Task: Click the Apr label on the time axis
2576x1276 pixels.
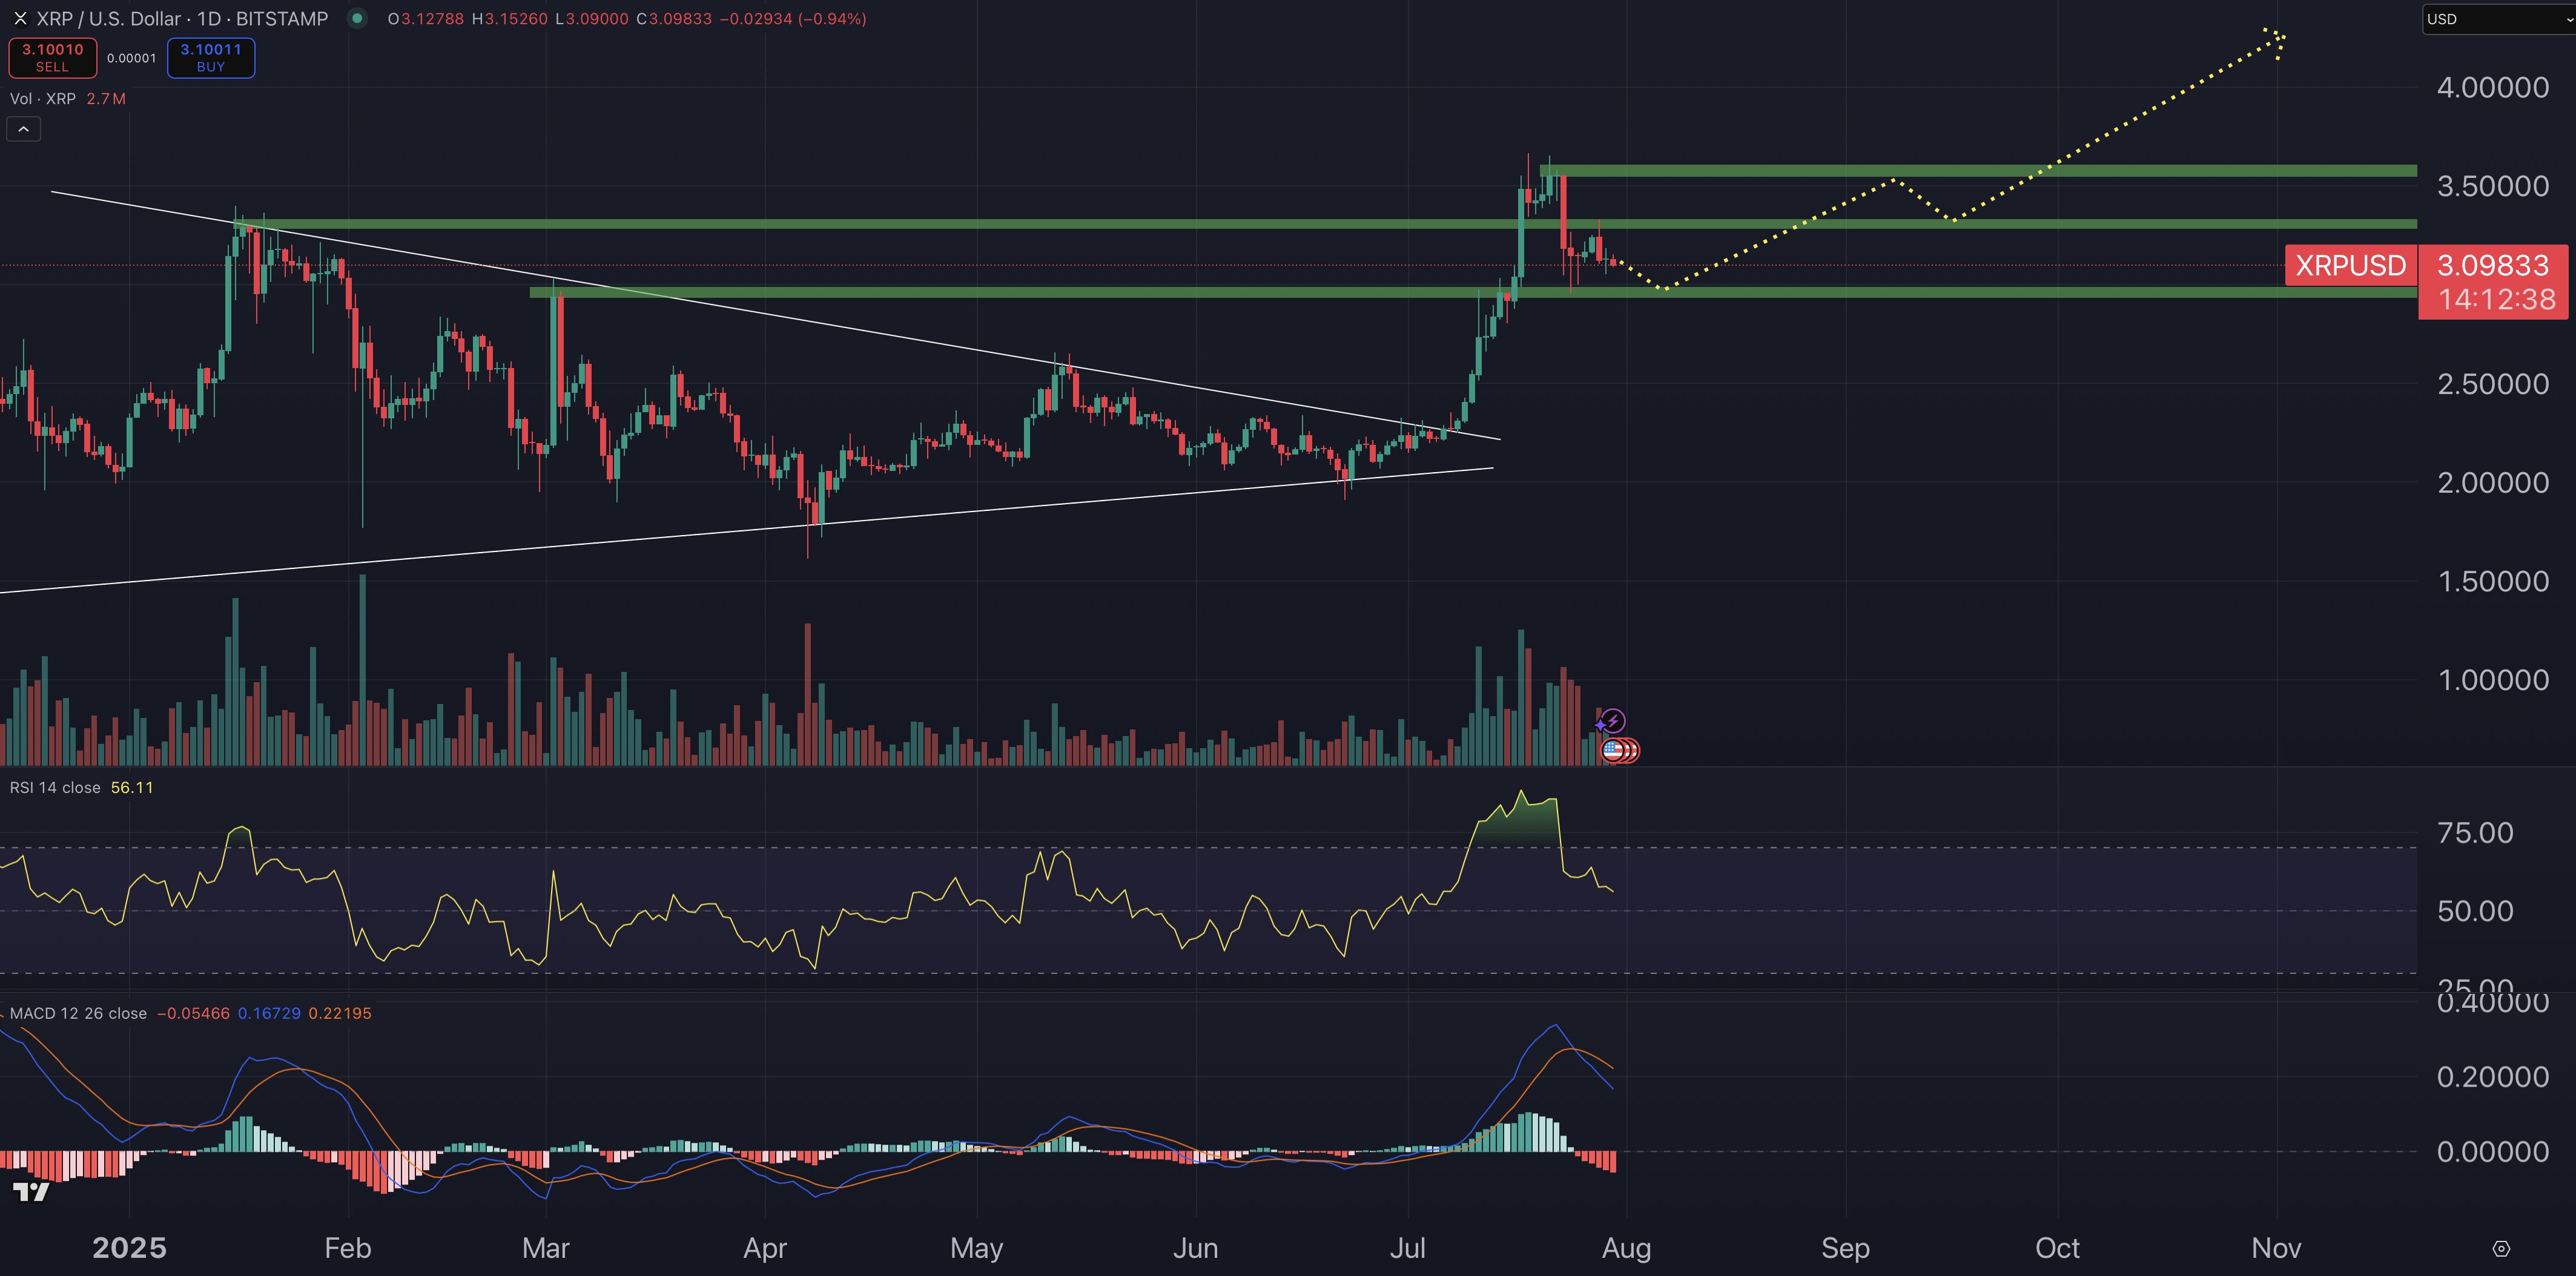Action: coord(765,1249)
